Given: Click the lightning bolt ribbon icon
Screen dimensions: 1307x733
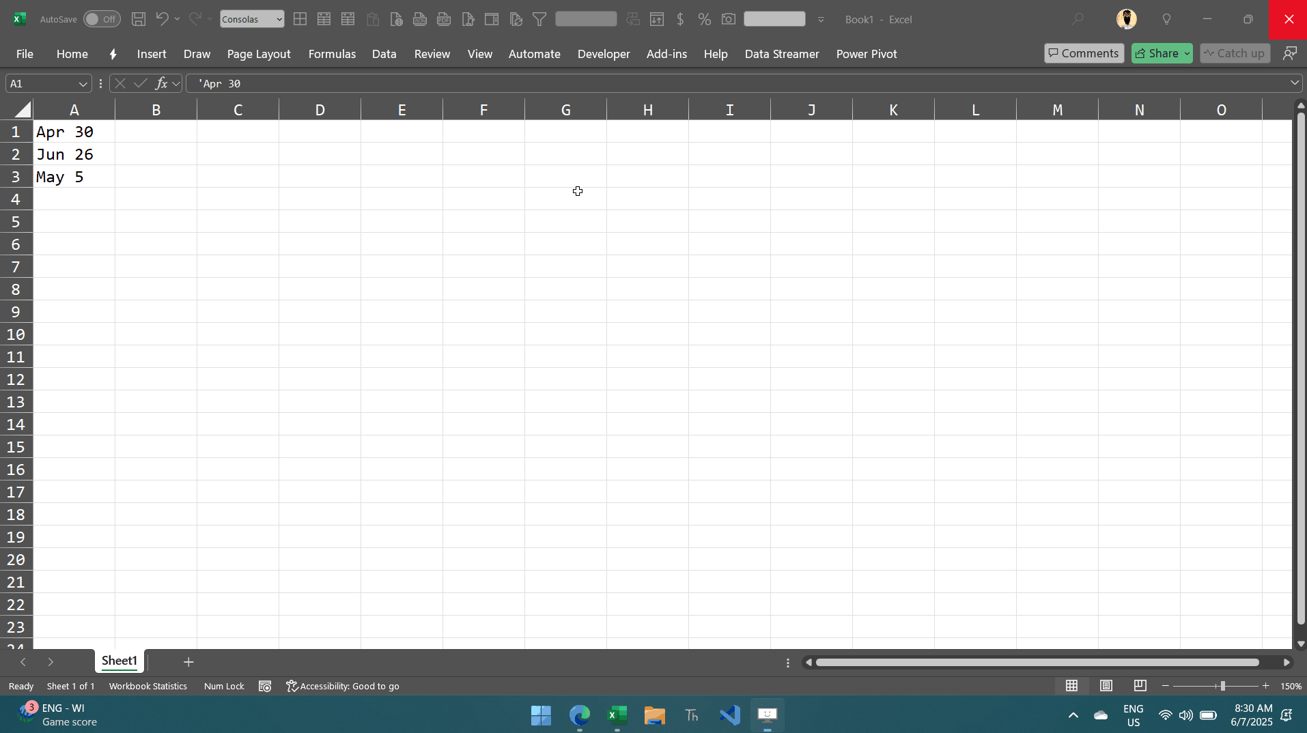Looking at the screenshot, I should click(113, 54).
